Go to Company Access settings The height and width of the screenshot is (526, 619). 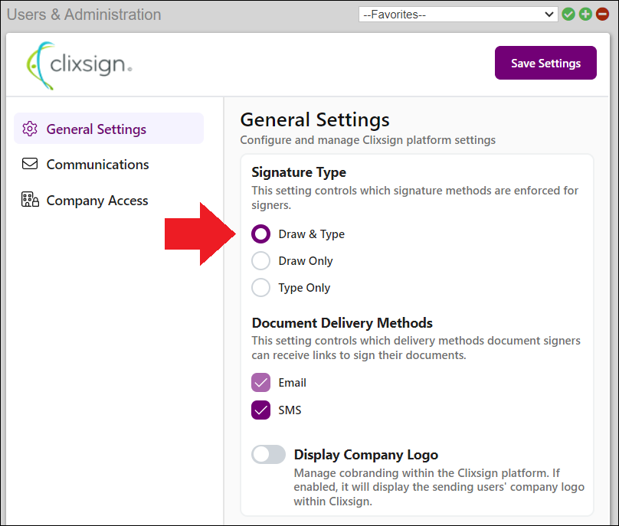pos(97,201)
